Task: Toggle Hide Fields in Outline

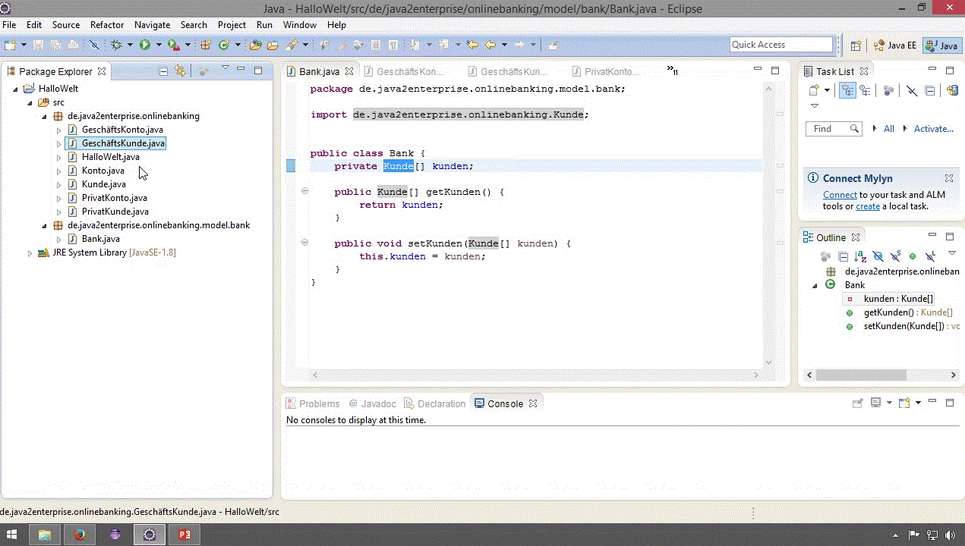Action: (x=878, y=256)
